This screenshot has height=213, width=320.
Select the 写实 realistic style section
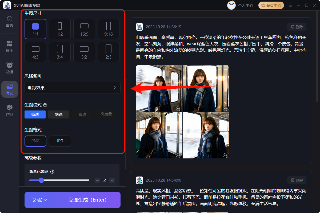tap(10, 89)
